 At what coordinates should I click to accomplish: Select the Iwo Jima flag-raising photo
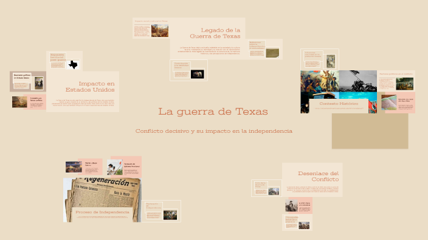click(x=358, y=81)
